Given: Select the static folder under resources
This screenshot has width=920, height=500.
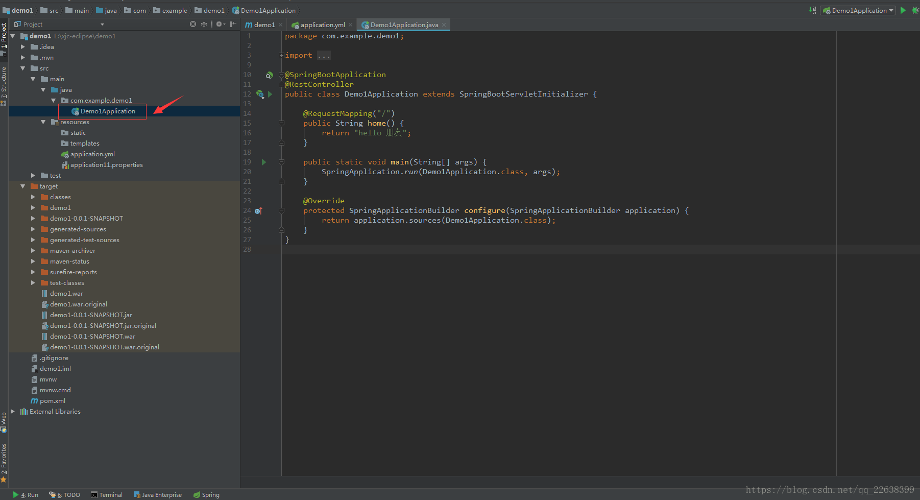Looking at the screenshot, I should click(x=74, y=132).
